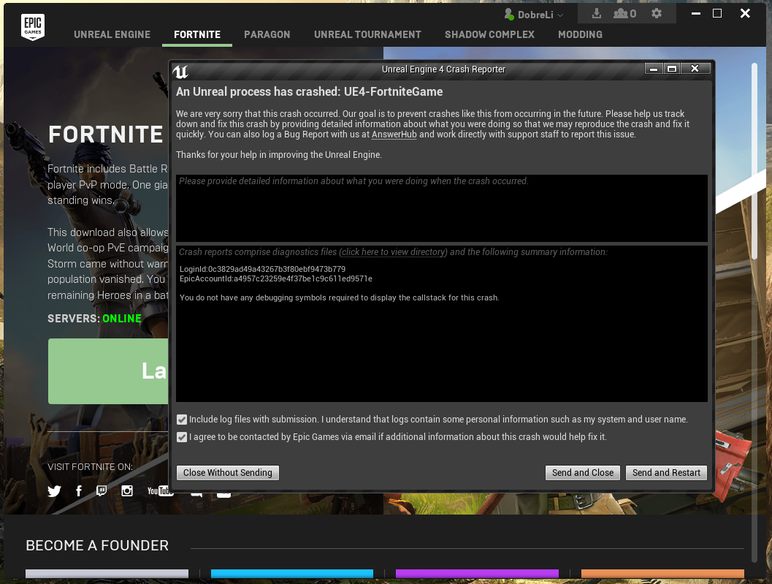Minimize the Crash Reporter window
This screenshot has height=584, width=772.
tap(654, 69)
